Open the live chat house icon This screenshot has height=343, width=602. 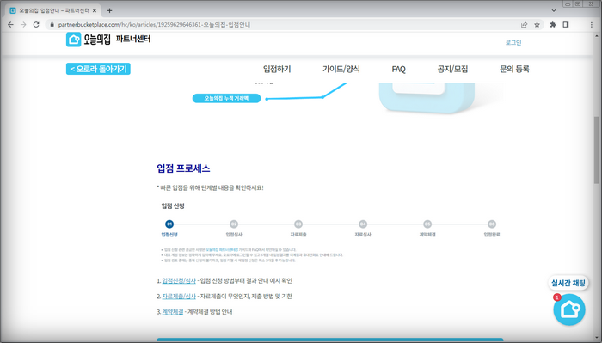[569, 309]
